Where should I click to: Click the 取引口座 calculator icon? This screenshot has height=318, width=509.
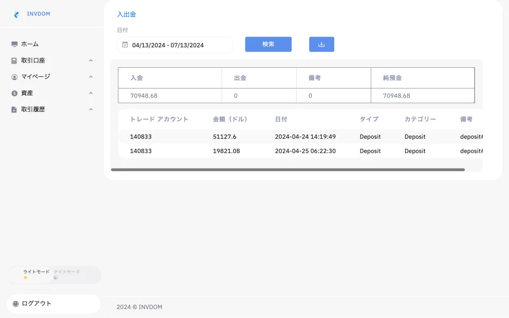click(x=14, y=61)
